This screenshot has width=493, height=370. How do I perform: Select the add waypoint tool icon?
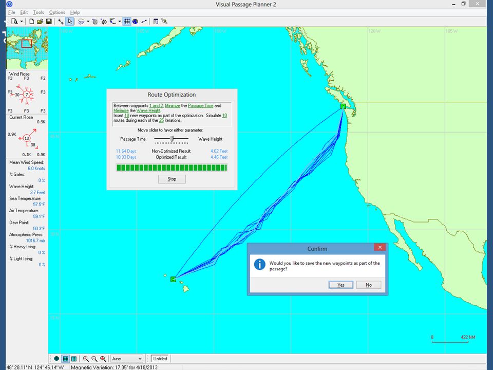(x=61, y=22)
